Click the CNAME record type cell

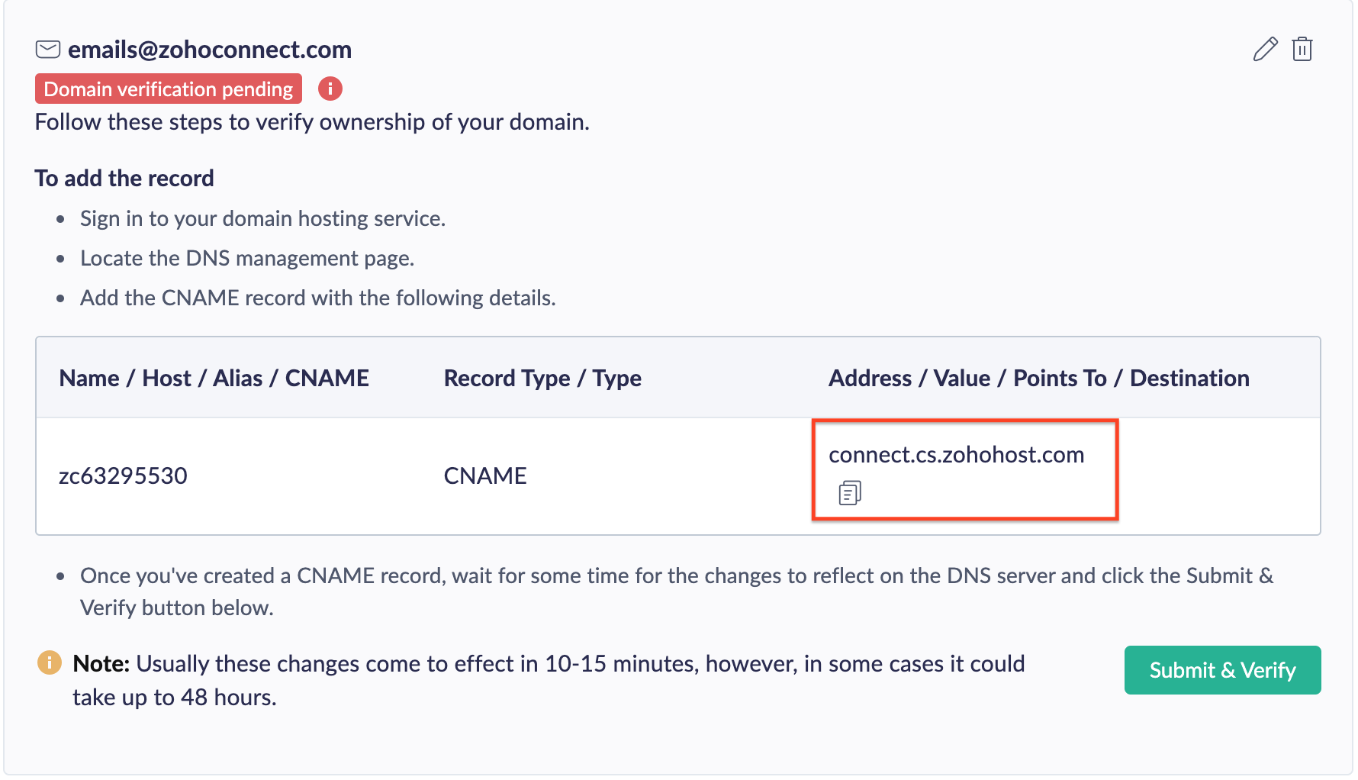(x=485, y=476)
